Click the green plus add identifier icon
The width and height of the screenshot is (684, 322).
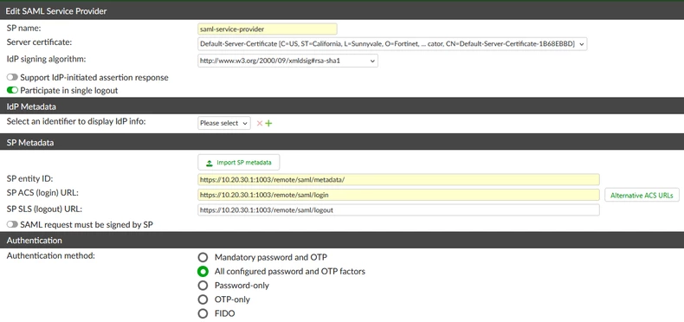(x=268, y=124)
